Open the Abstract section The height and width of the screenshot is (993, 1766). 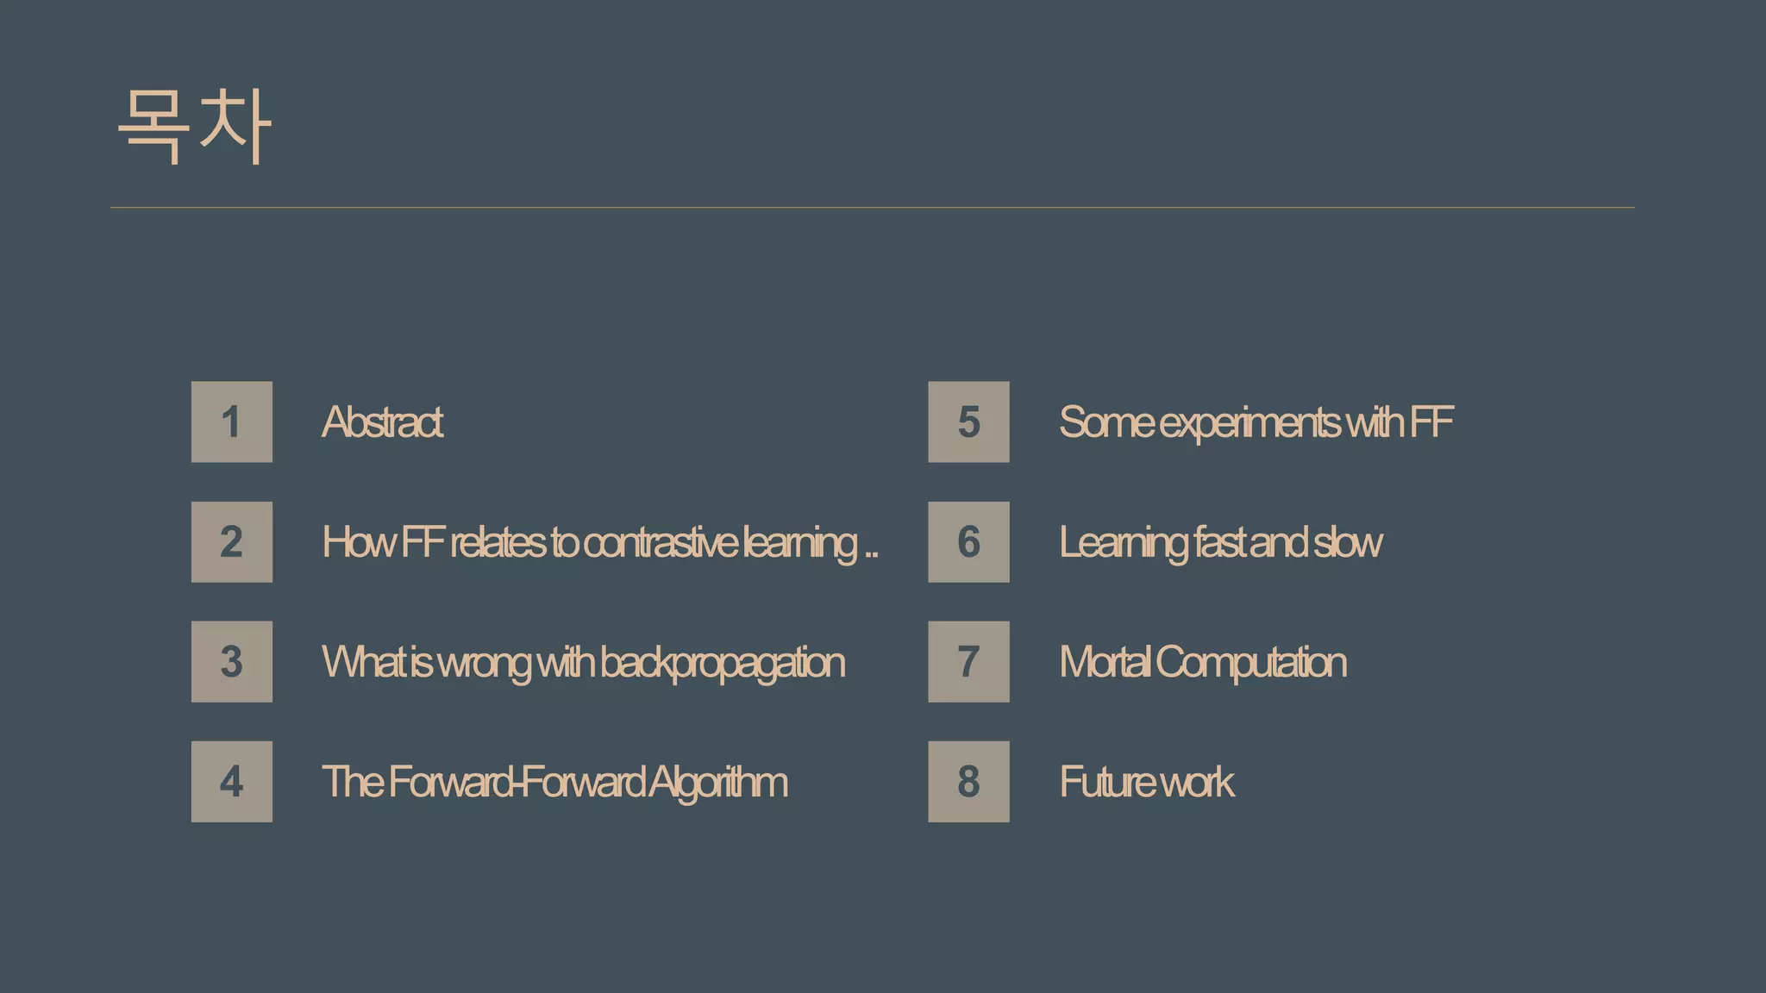pos(383,422)
